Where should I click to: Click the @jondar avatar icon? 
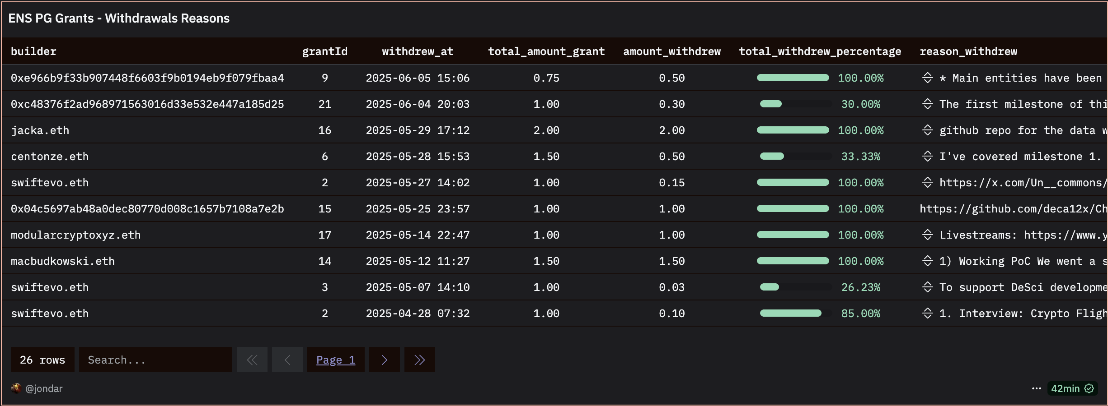[16, 388]
